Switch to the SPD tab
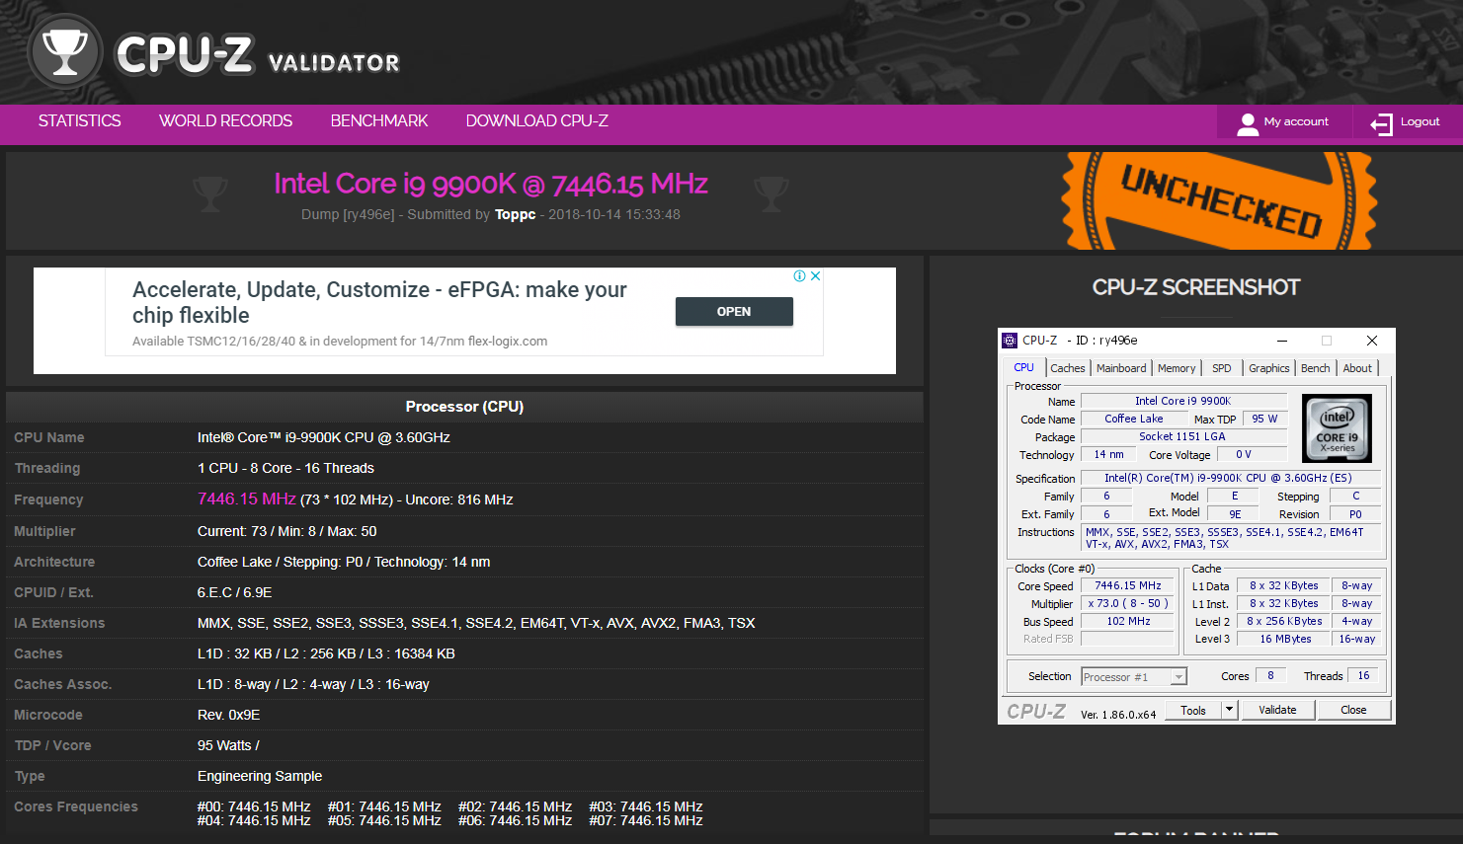1463x844 pixels. pyautogui.click(x=1222, y=368)
